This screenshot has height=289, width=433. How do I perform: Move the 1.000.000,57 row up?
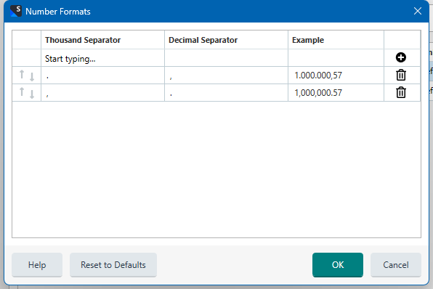tap(22, 74)
